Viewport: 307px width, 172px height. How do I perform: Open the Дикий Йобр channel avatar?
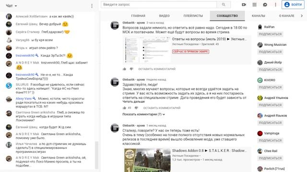pyautogui.click(x=260, y=63)
